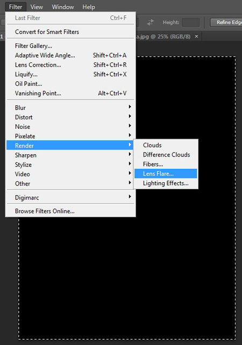
Task: Select the highlighted Render menu item
Action: (70, 146)
